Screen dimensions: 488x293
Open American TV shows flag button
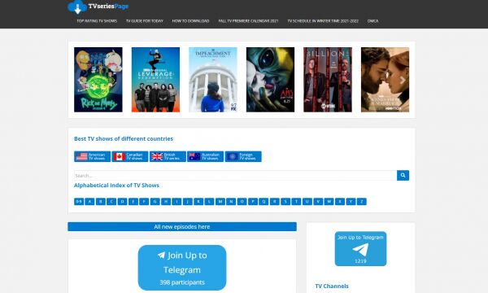click(92, 156)
